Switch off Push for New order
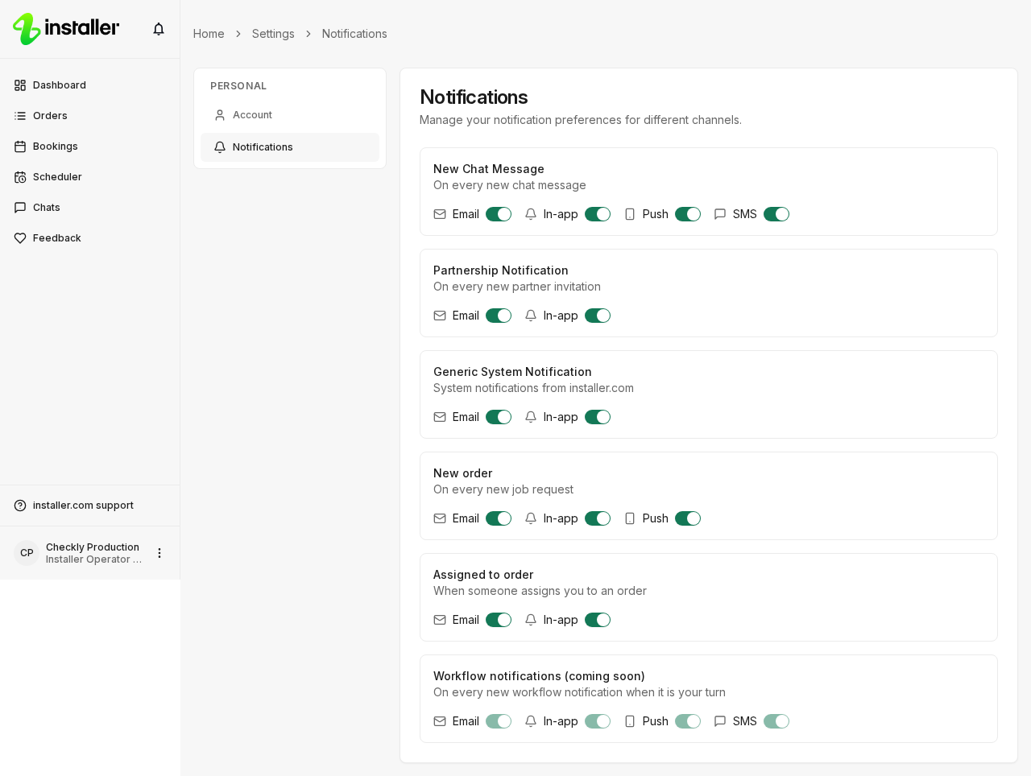 (688, 518)
